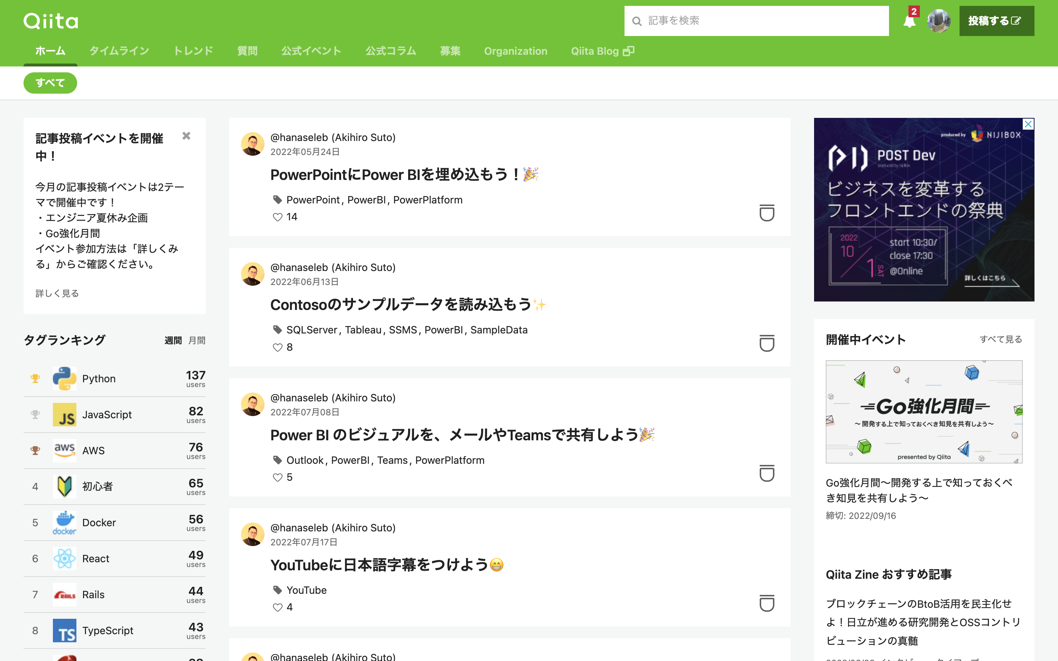This screenshot has width=1058, height=661.
Task: Open the Go強化月間 event title link
Action: point(919,490)
